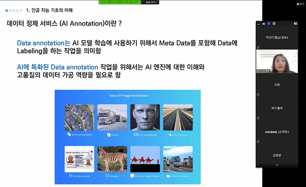Select the 김종현 participant tile

tap(277, 155)
